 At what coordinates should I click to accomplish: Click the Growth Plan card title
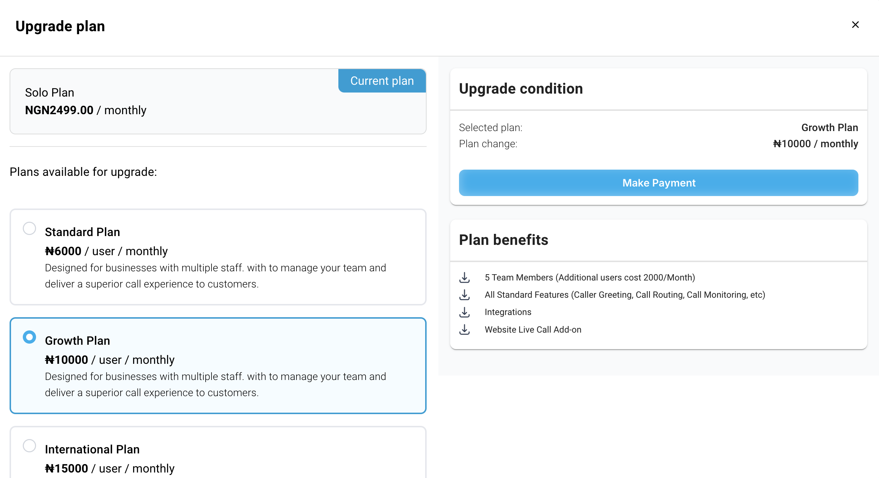click(77, 341)
